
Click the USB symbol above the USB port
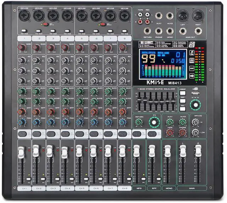pyautogui.click(x=195, y=89)
